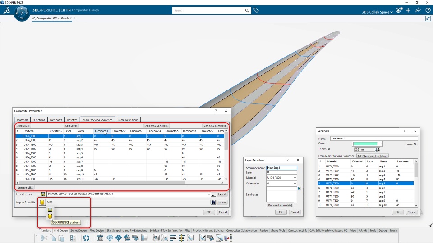Expand the dropdown arrow next to Update icon
This screenshot has height=243, width=433.
click(92, 238)
